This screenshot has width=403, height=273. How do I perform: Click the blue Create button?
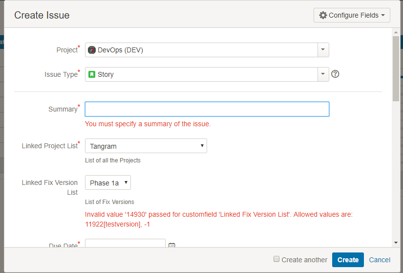coord(348,260)
